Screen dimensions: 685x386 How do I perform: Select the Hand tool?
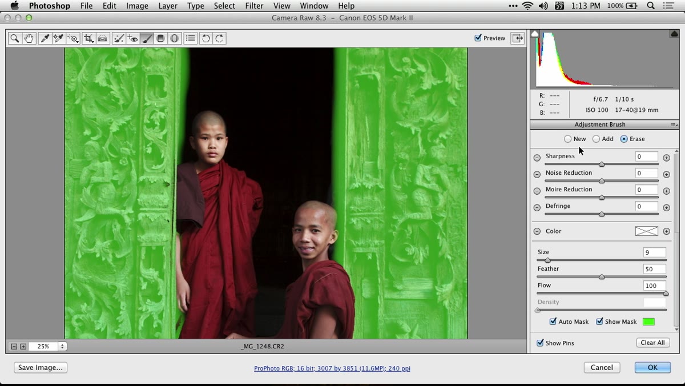(29, 38)
